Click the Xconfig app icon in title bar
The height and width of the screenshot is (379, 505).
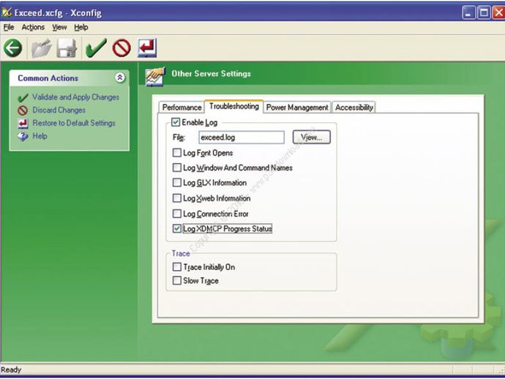[7, 12]
